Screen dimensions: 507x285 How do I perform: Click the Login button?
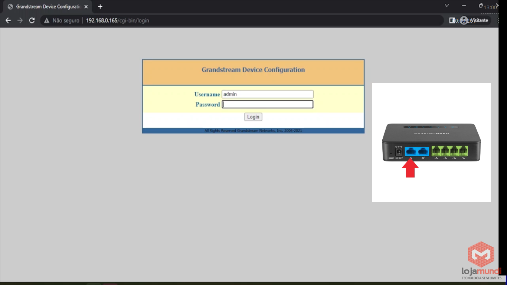pyautogui.click(x=253, y=117)
